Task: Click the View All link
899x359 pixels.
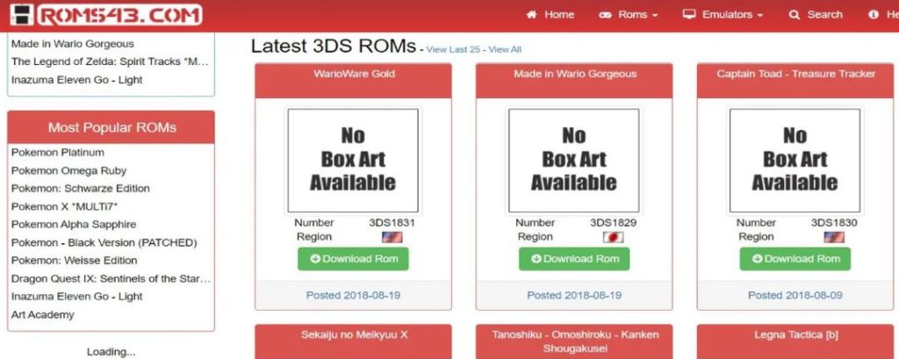Action: point(505,49)
